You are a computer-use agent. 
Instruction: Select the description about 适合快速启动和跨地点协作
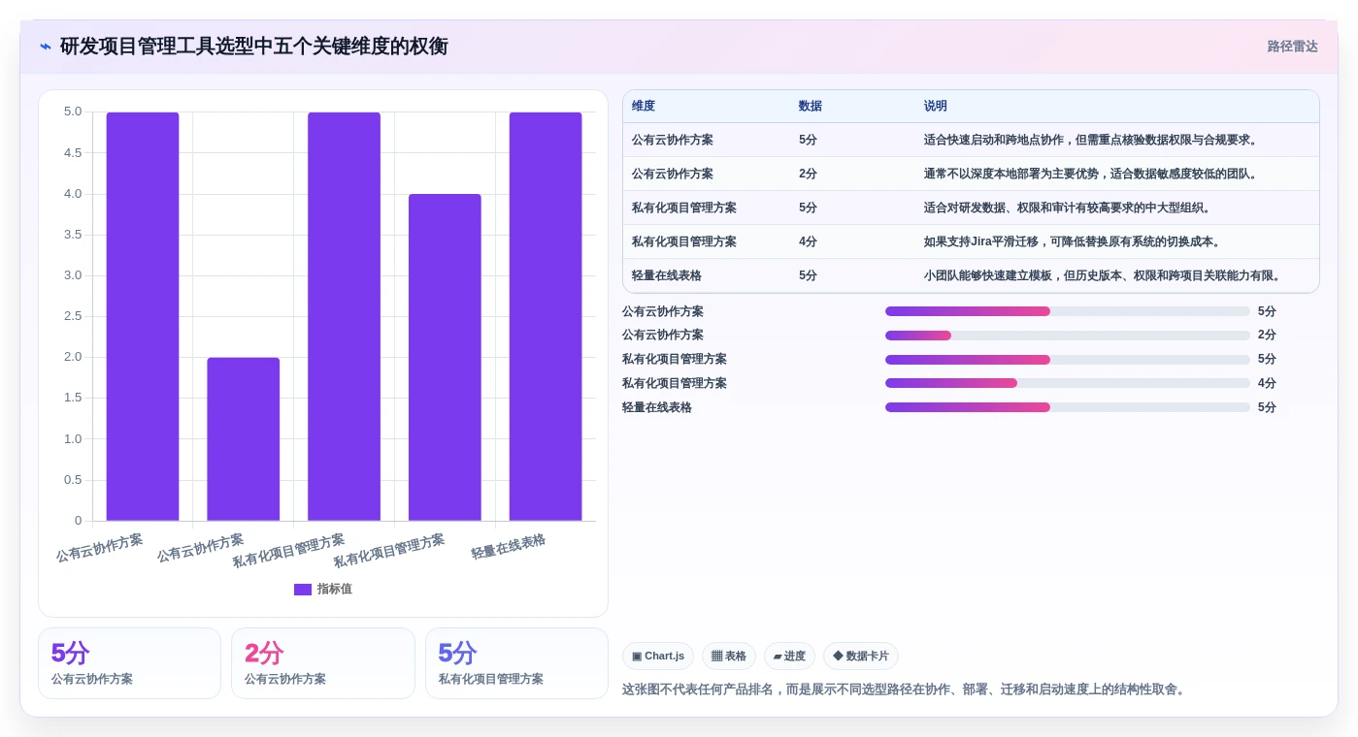1092,140
